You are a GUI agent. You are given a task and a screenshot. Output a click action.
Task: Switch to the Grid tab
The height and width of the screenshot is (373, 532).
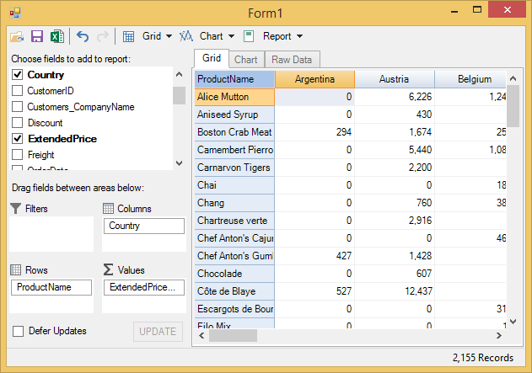coord(212,58)
